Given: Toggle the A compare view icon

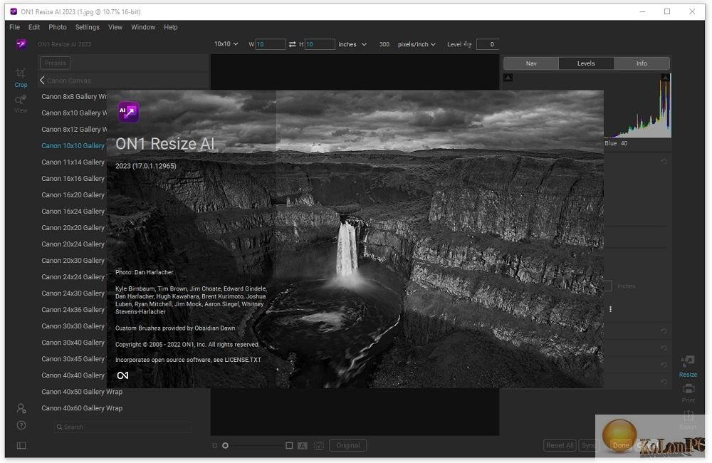Looking at the screenshot, I should pos(302,446).
